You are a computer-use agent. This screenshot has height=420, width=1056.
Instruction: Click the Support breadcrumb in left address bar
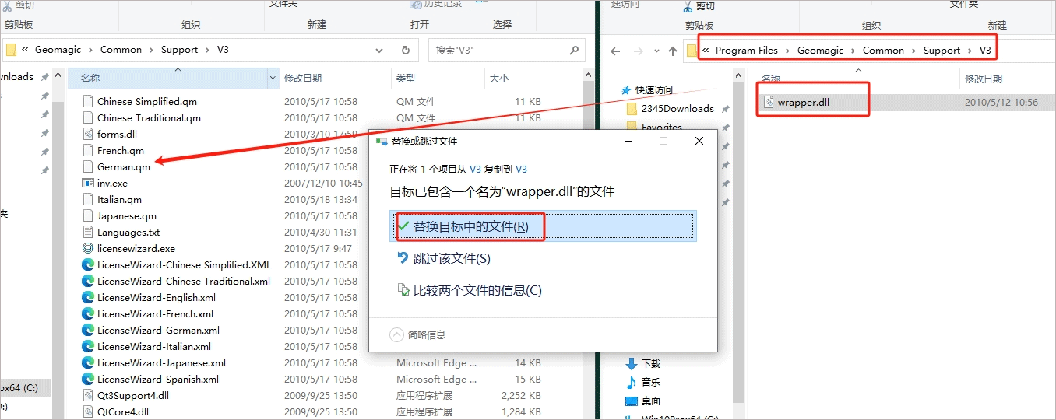179,50
